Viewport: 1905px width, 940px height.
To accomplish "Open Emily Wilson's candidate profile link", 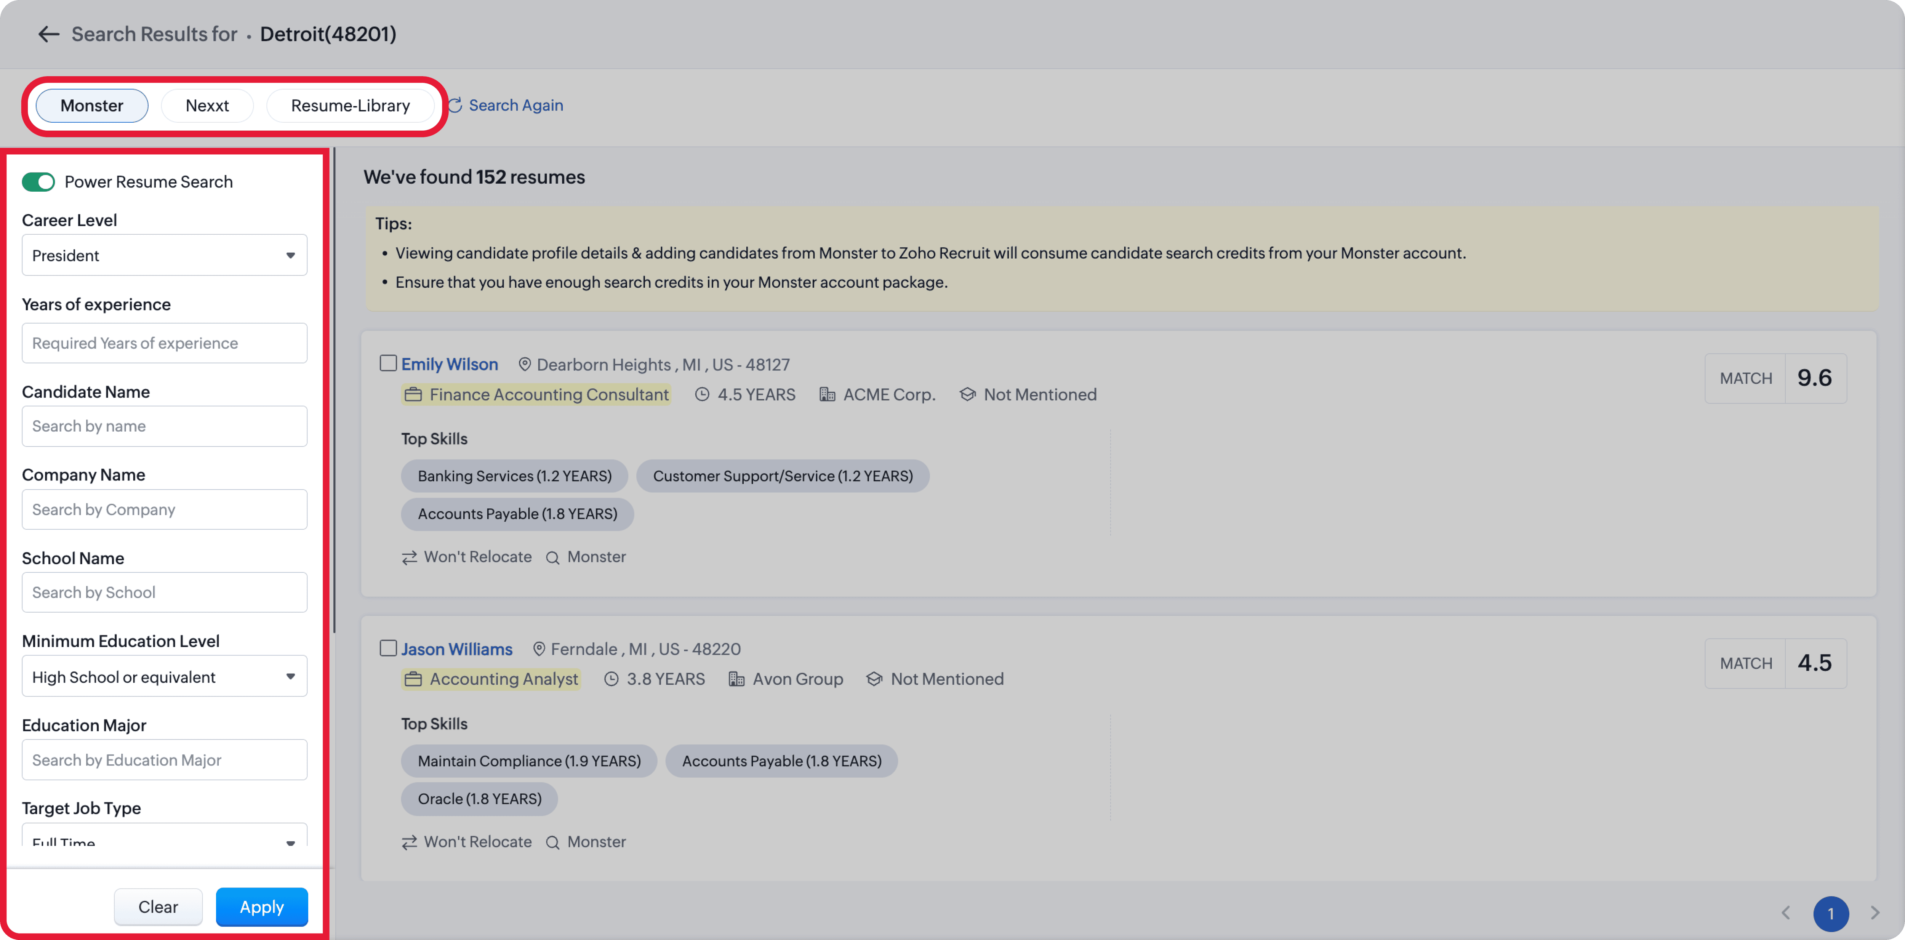I will coord(450,365).
